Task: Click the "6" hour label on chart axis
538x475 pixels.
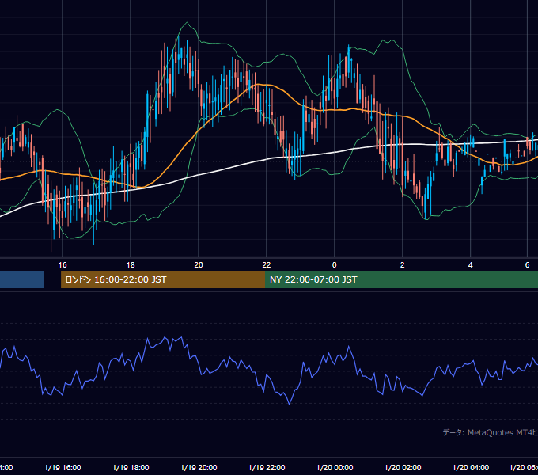Action: click(x=527, y=265)
